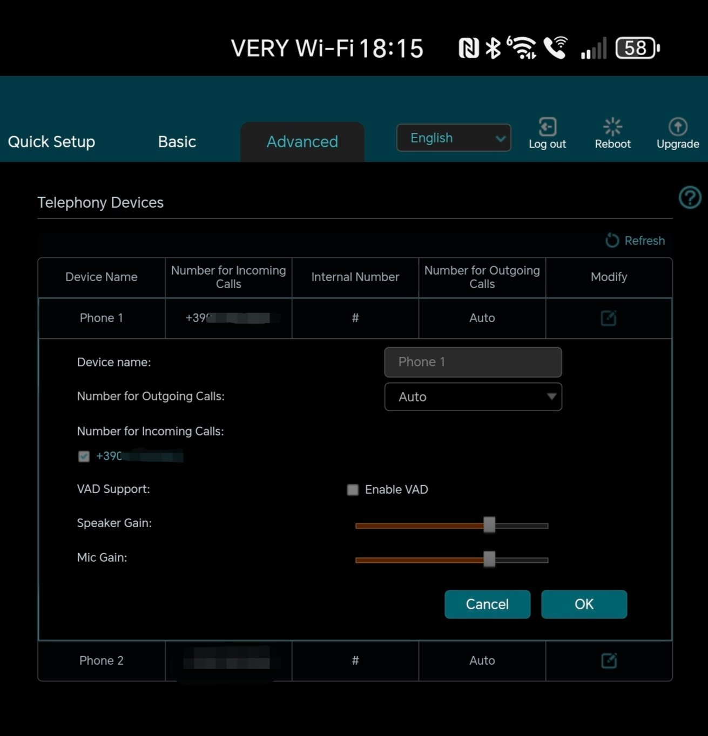Confirm with the OK button

[x=584, y=604]
